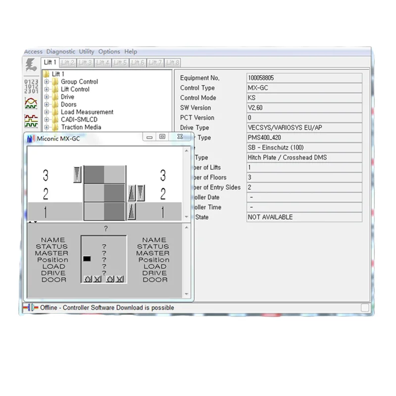The height and width of the screenshot is (396, 396).
Task: Select the Lift 1 tab
Action: pyautogui.click(x=50, y=62)
